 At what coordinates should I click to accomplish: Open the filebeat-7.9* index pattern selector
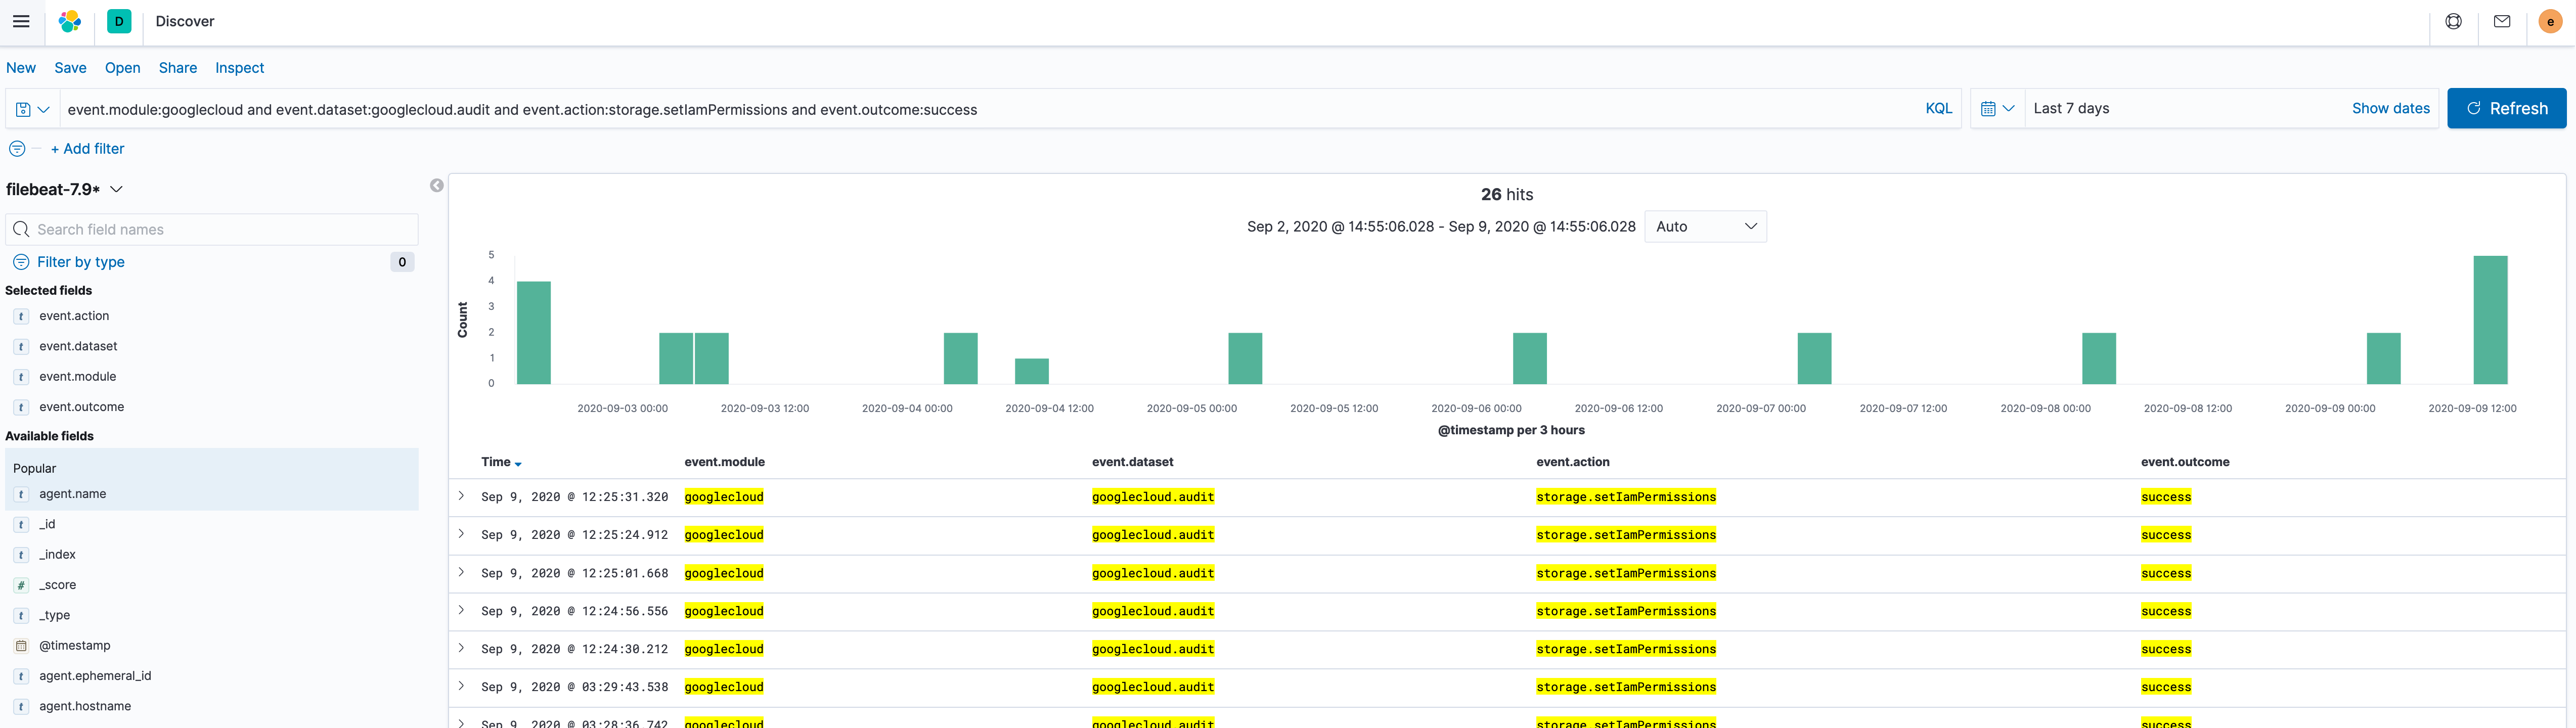coord(66,188)
